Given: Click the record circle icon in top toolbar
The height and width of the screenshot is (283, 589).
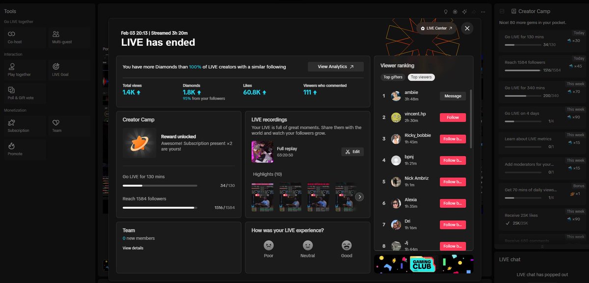Looking at the screenshot, I should 455,11.
